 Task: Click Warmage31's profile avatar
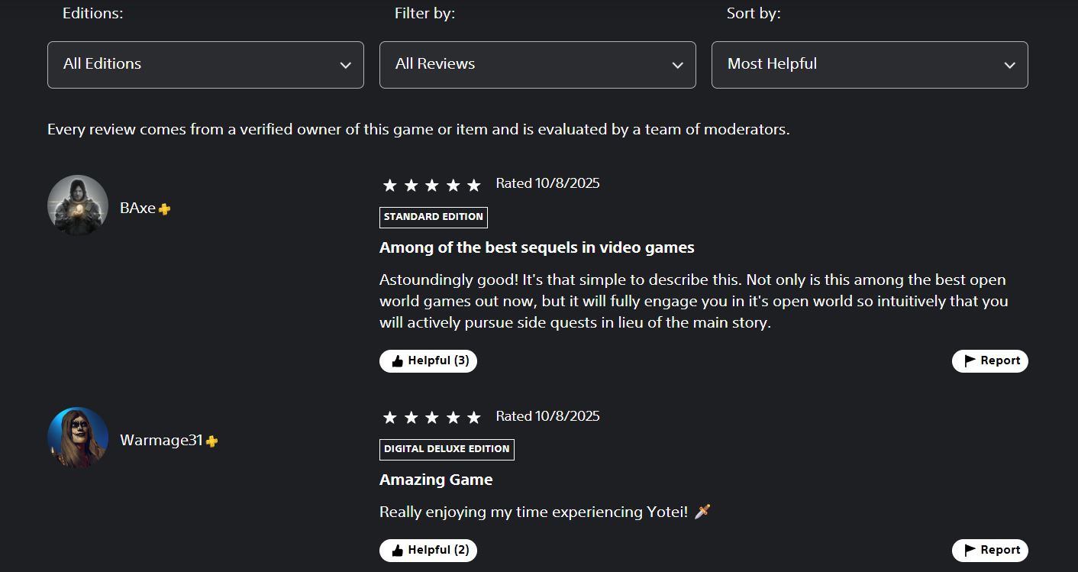78,438
